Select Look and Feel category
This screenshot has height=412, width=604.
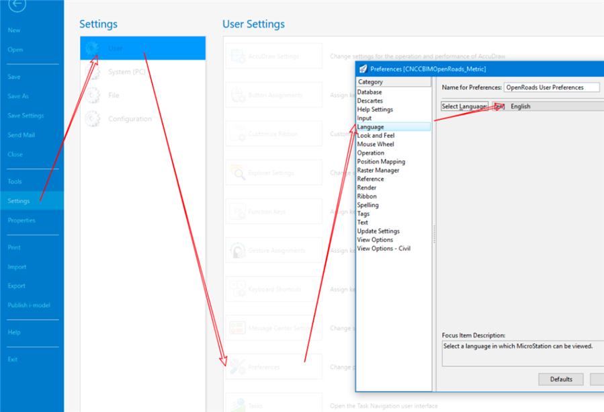pos(376,135)
